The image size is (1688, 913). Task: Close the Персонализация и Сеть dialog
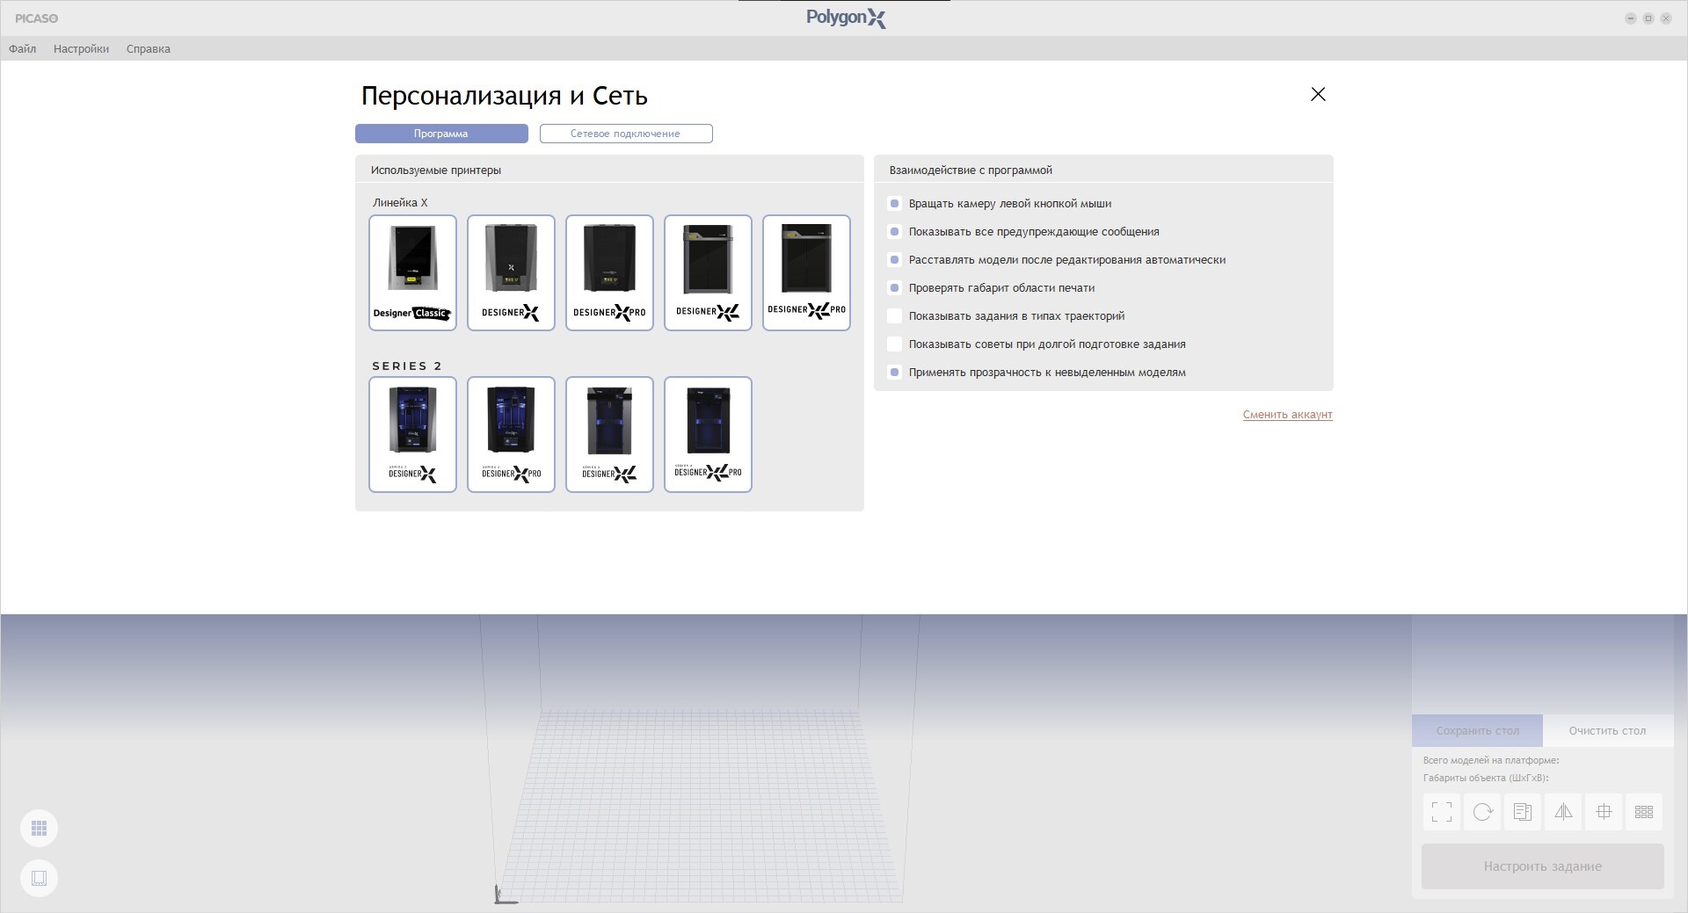pyautogui.click(x=1318, y=94)
